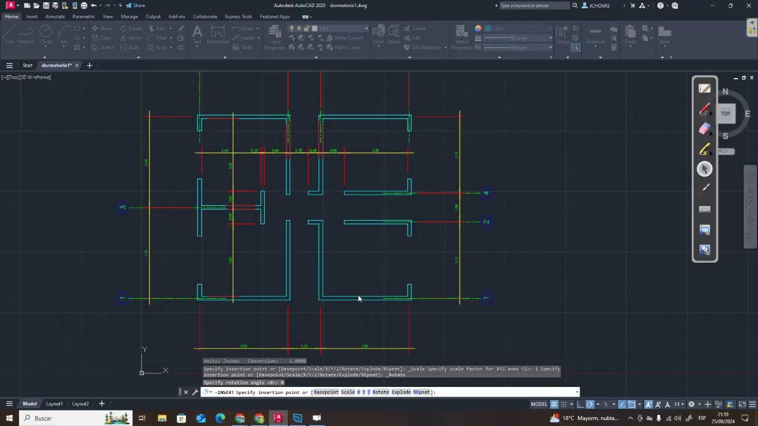Select the Circle drawing tool
758x426 pixels.
46,34
